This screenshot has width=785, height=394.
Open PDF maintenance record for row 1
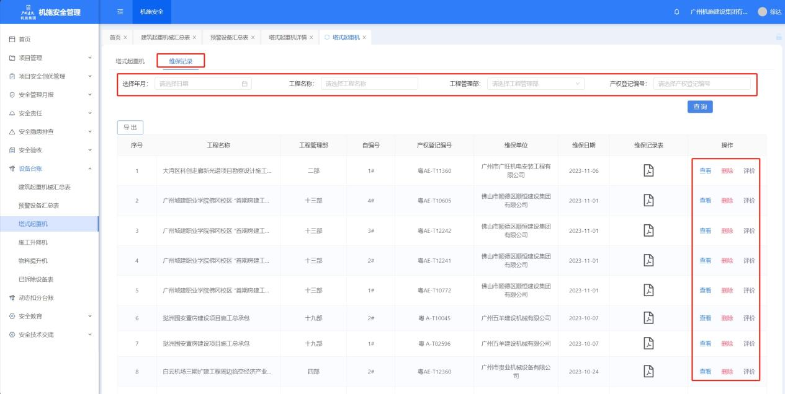(648, 171)
